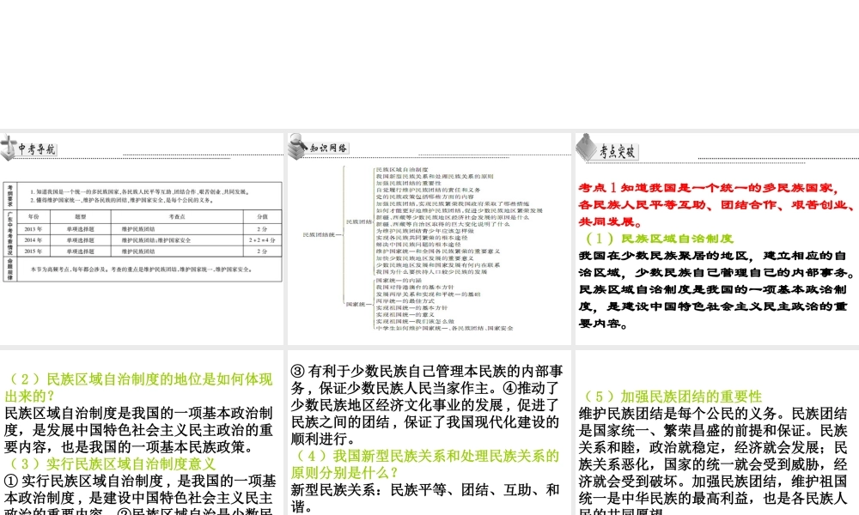Image resolution: width=859 pixels, height=515 pixels.
Task: Open the 知识网络 mind-map slide
Action: point(429,239)
